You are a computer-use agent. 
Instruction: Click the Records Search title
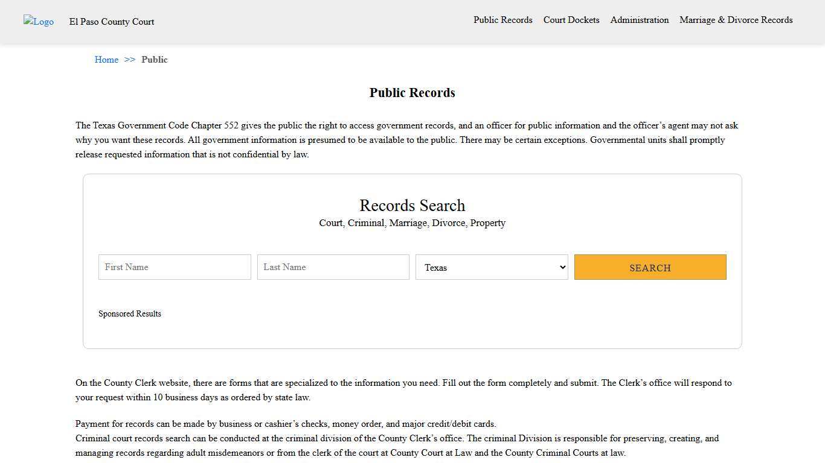pos(412,206)
